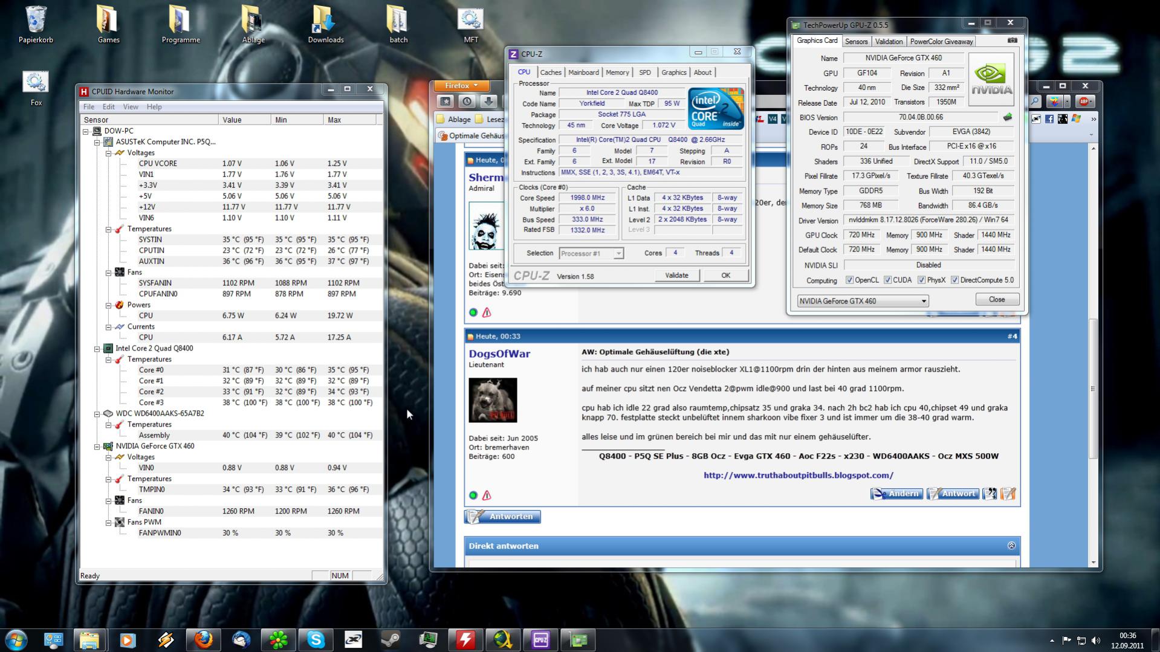
Task: Click the Value column header in Hardware Monitor
Action: [245, 120]
